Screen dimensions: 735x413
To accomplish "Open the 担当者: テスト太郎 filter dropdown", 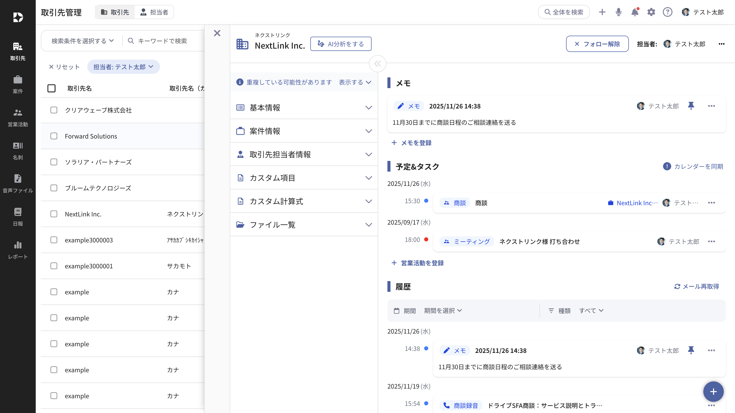I will tap(123, 67).
